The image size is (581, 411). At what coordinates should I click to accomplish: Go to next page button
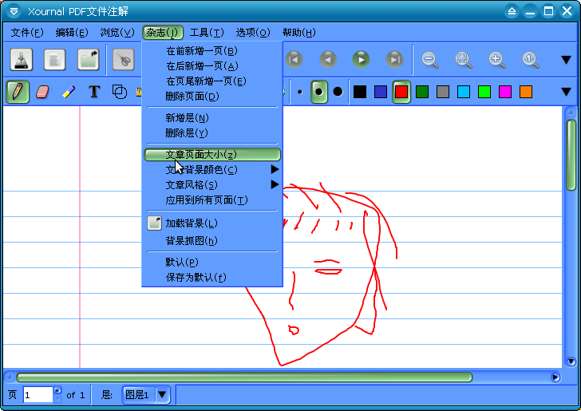pos(362,59)
